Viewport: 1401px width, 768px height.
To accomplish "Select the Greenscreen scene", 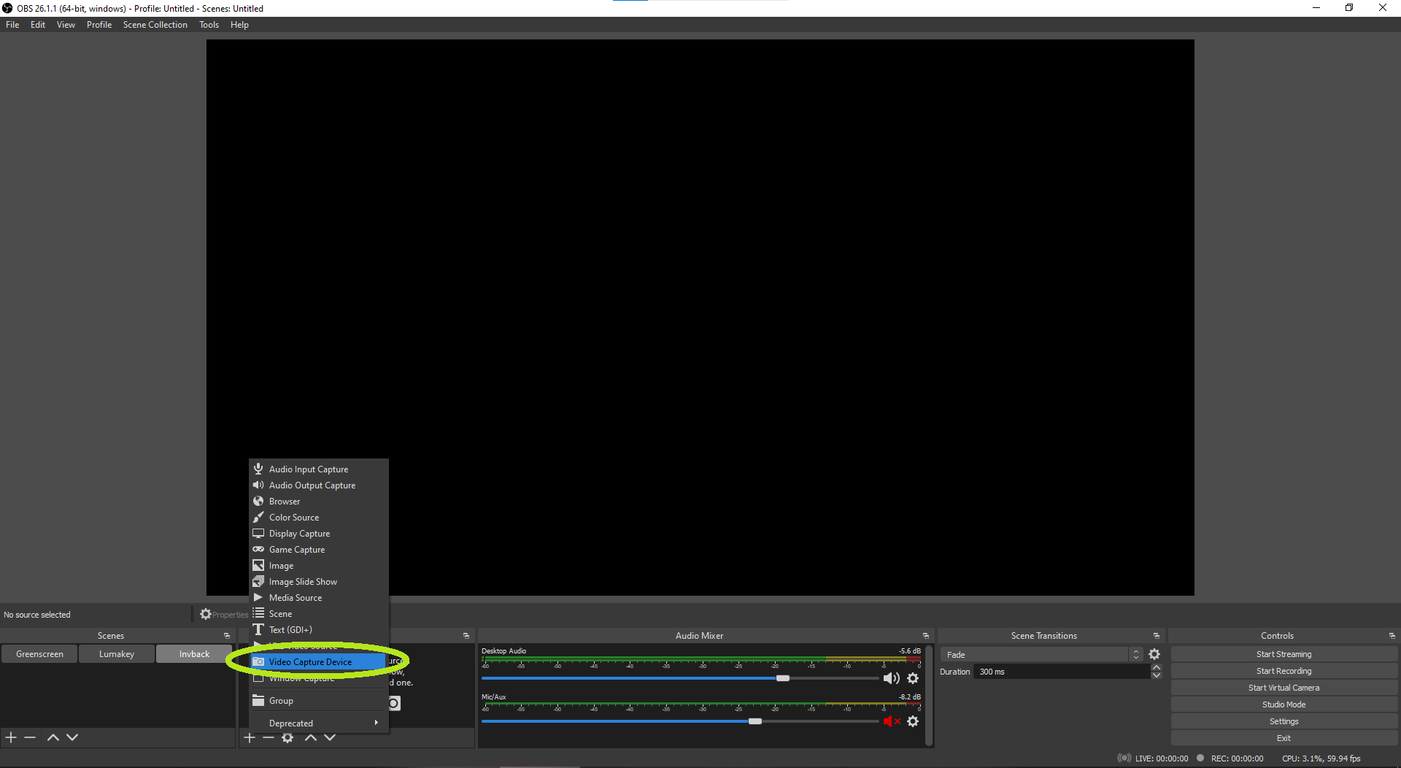I will 39,654.
